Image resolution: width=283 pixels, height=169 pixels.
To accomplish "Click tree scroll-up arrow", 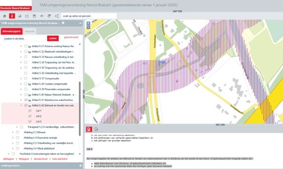I will point(80,44).
